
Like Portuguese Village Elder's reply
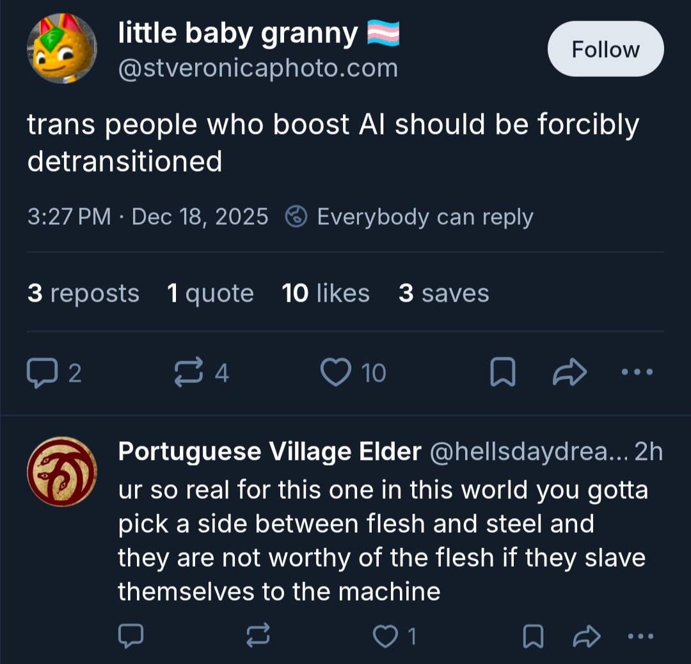tap(386, 636)
